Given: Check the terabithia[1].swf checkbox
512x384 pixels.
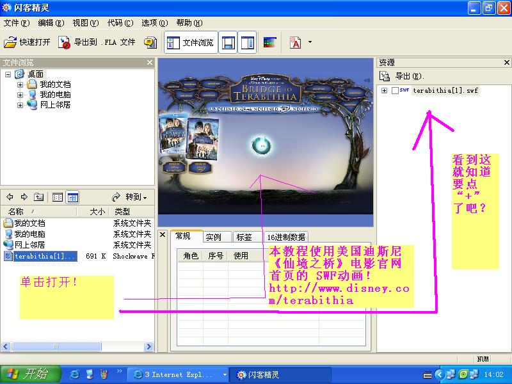Looking at the screenshot, I should (x=395, y=90).
